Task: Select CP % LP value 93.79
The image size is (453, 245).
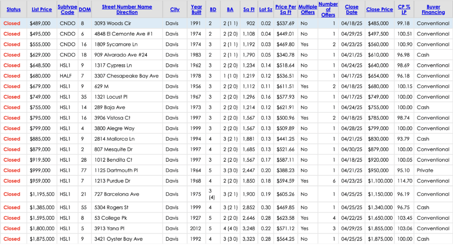Action: coord(404,139)
